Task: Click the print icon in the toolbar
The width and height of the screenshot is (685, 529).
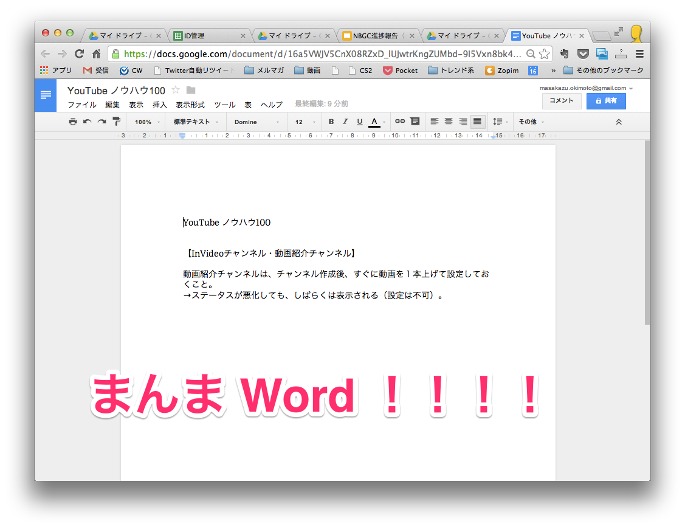Action: (x=73, y=122)
